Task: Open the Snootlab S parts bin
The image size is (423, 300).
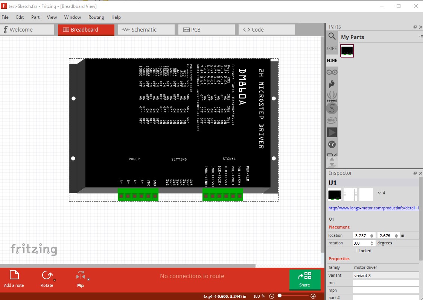Action: coord(332,109)
